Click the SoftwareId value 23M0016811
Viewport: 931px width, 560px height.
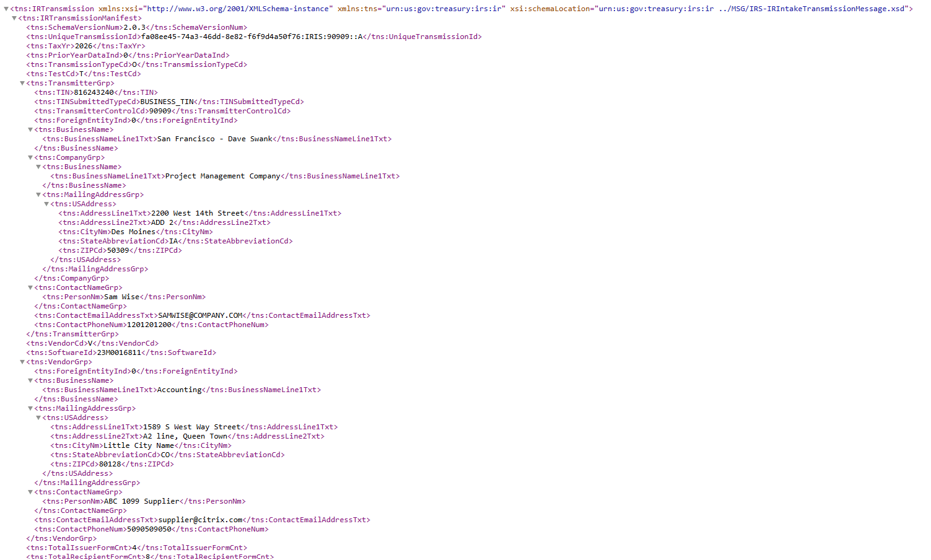pyautogui.click(x=120, y=352)
